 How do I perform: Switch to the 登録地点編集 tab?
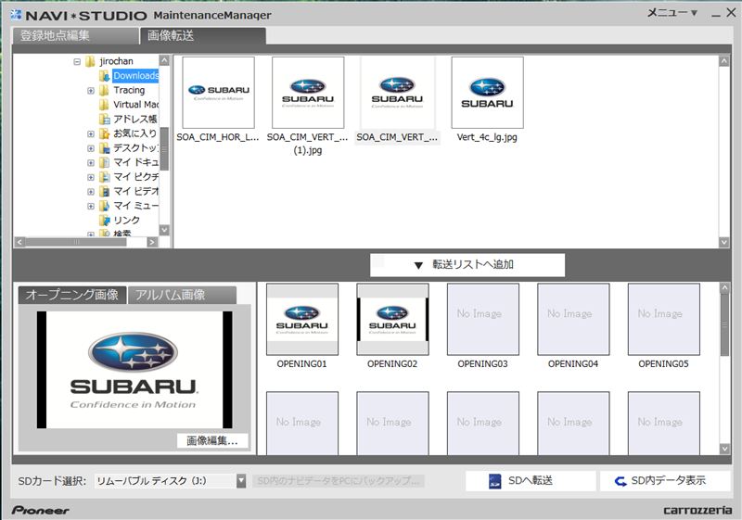point(76,36)
